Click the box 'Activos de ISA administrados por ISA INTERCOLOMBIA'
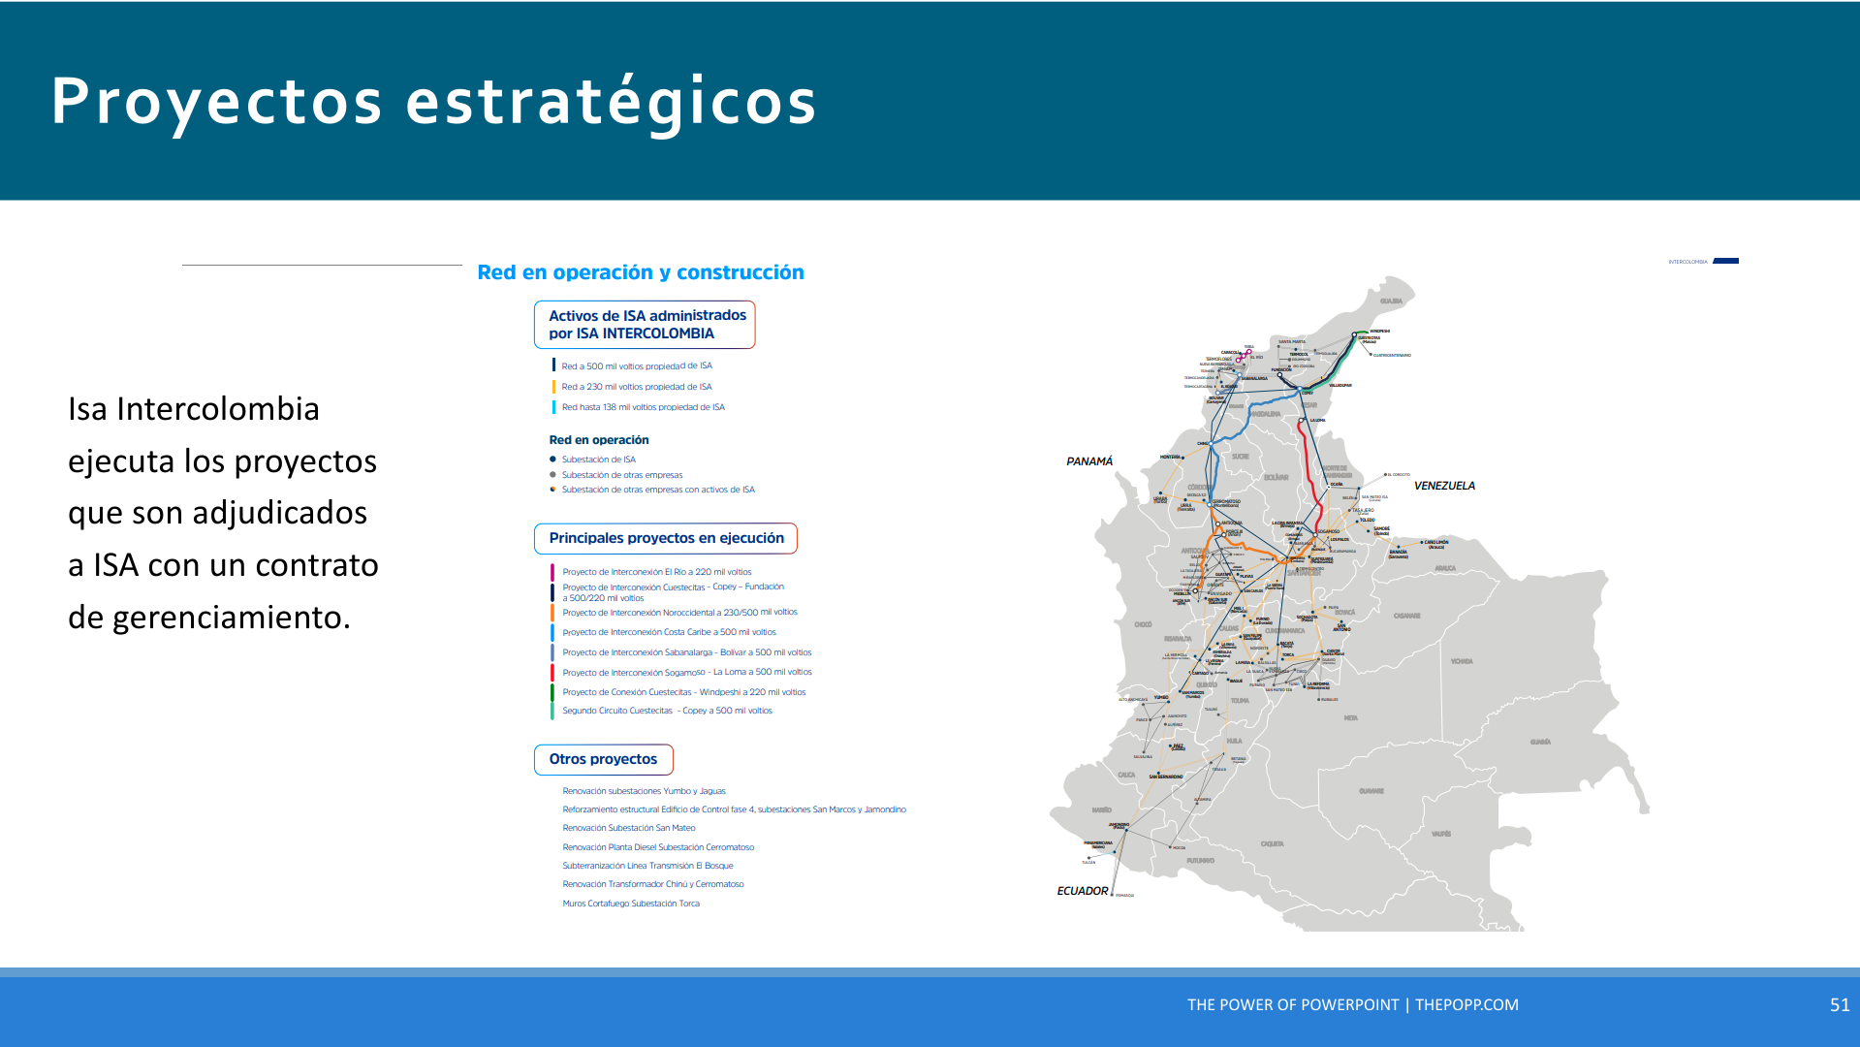 645,325
